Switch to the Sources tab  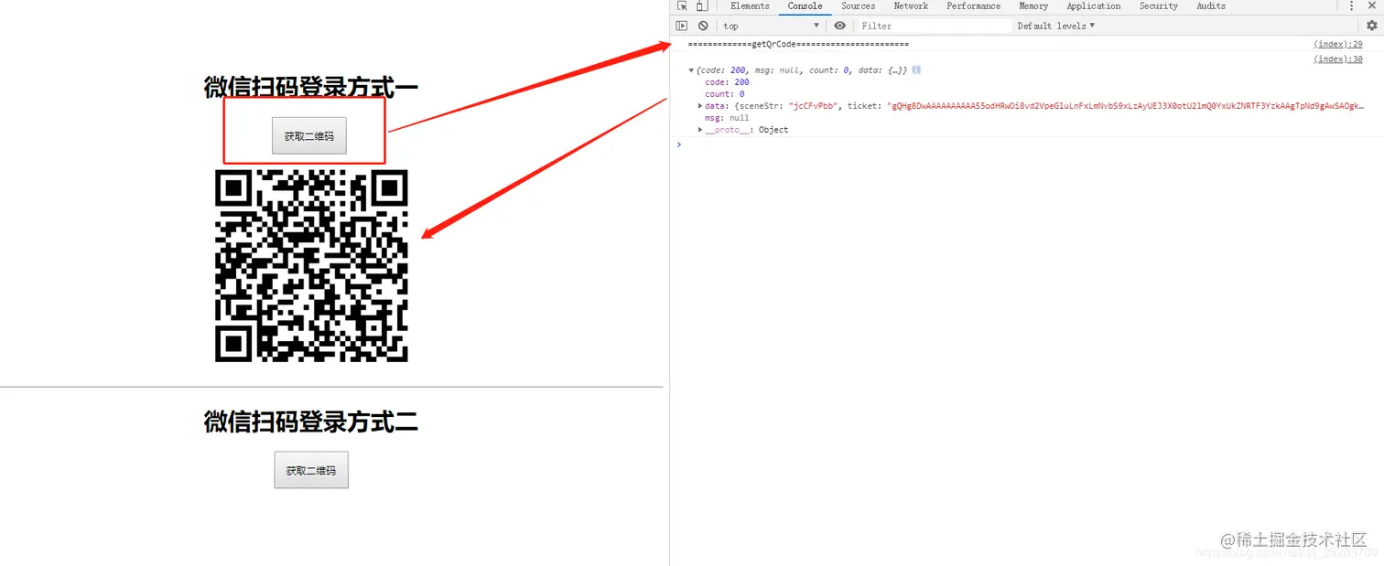coord(858,6)
